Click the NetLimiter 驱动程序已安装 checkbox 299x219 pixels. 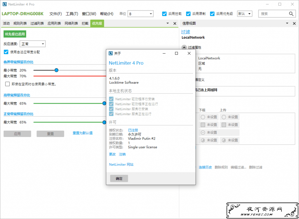(111, 99)
